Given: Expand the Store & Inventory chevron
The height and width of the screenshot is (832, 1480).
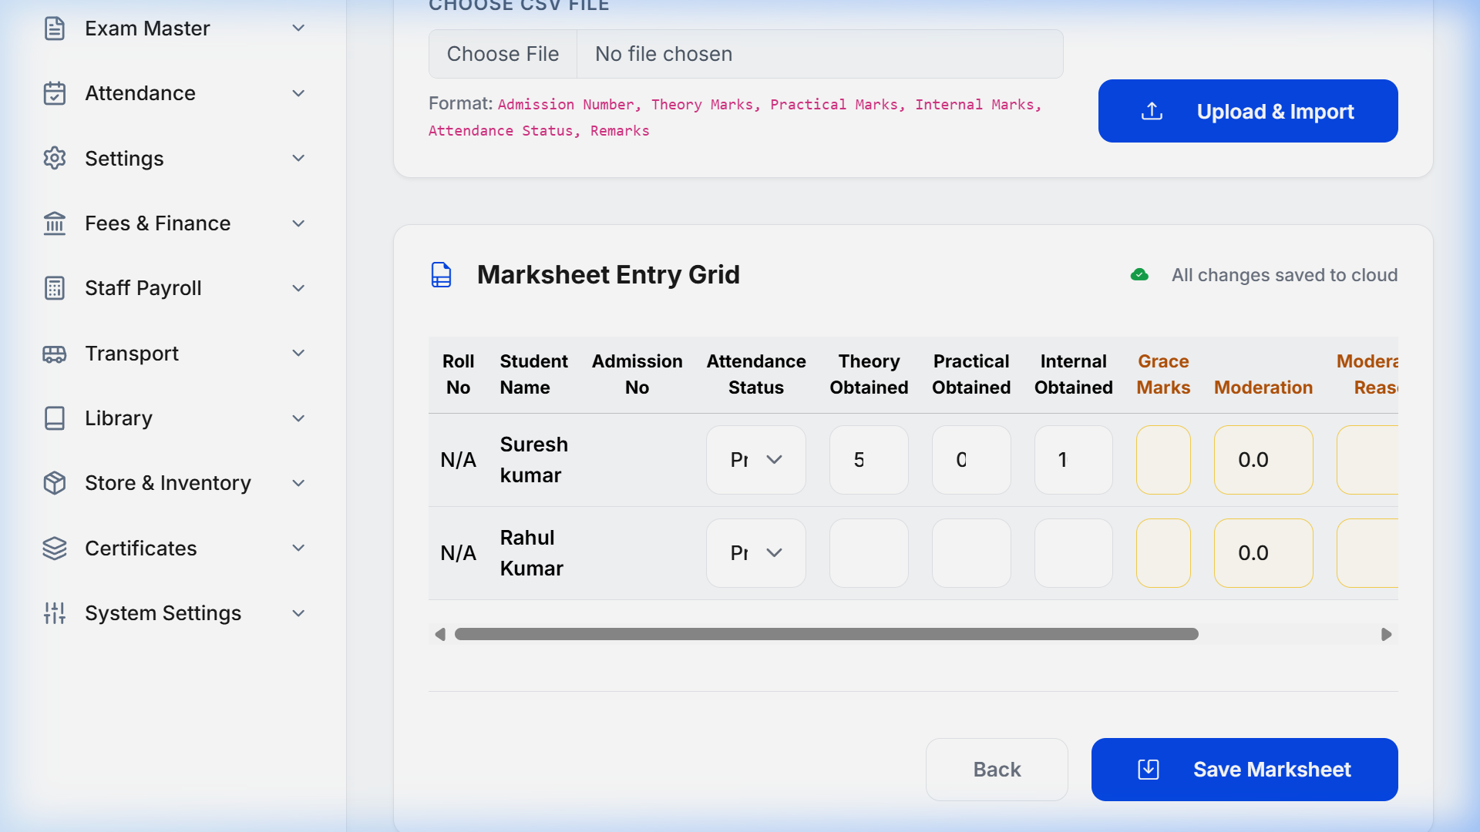Looking at the screenshot, I should 299,483.
